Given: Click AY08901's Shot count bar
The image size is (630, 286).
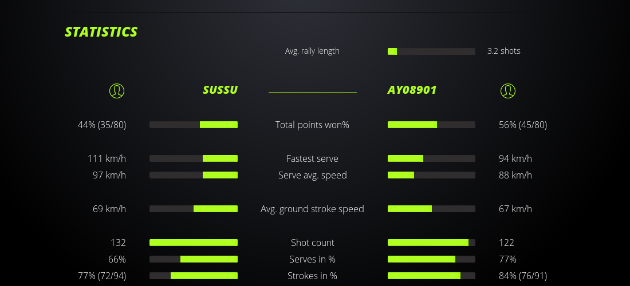Looking at the screenshot, I should click(431, 243).
